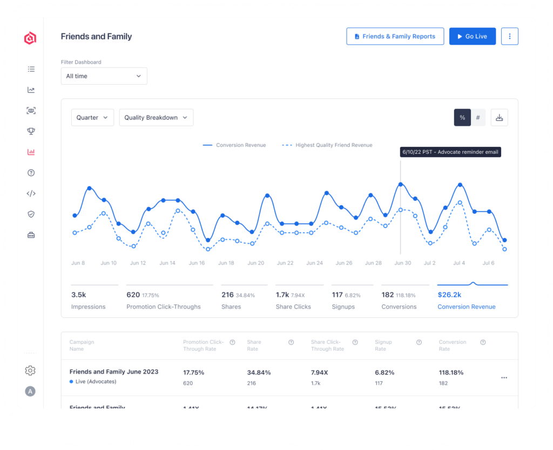Open the toolbox briefcase sidebar icon

pyautogui.click(x=31, y=235)
